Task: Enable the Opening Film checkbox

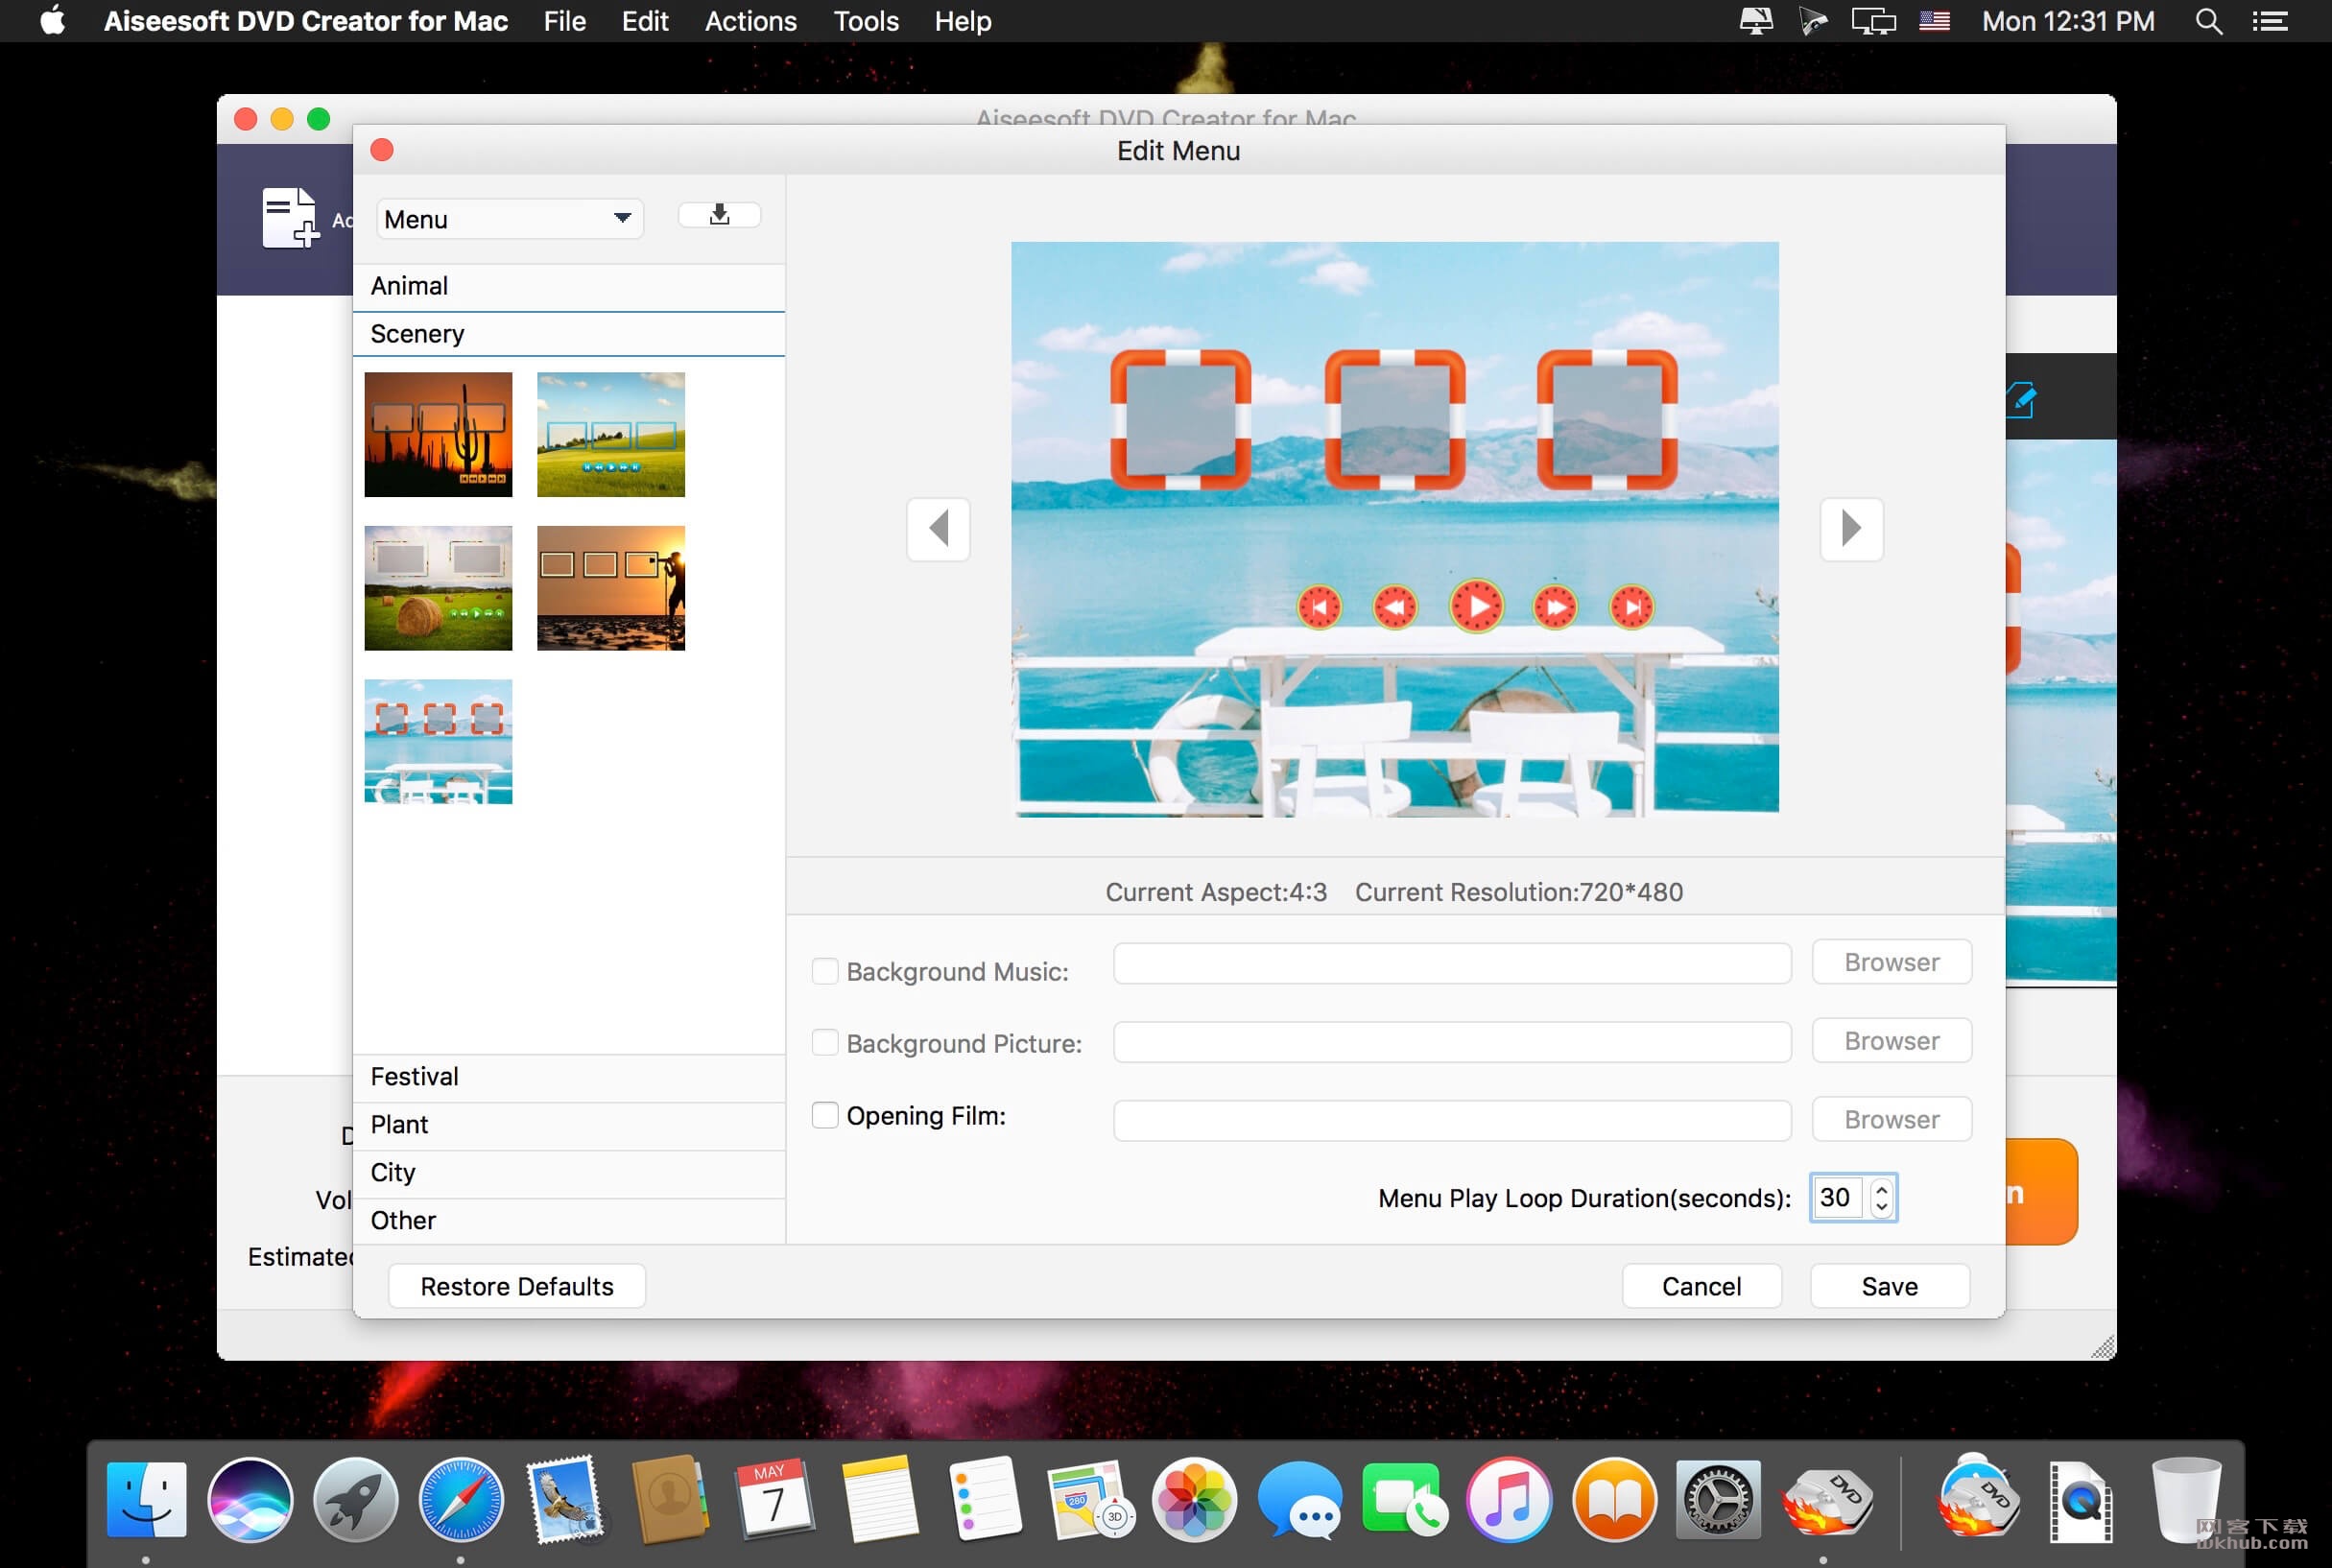Action: click(x=825, y=1115)
